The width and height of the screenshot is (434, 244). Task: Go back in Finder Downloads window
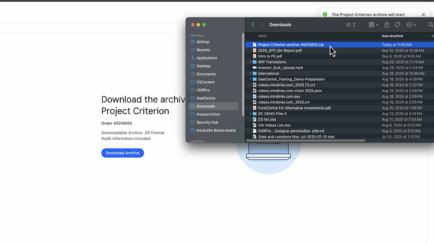[253, 24]
